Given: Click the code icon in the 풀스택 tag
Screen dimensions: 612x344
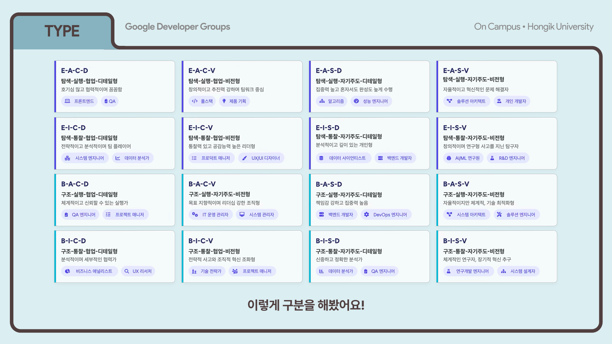Looking at the screenshot, I should click(194, 101).
